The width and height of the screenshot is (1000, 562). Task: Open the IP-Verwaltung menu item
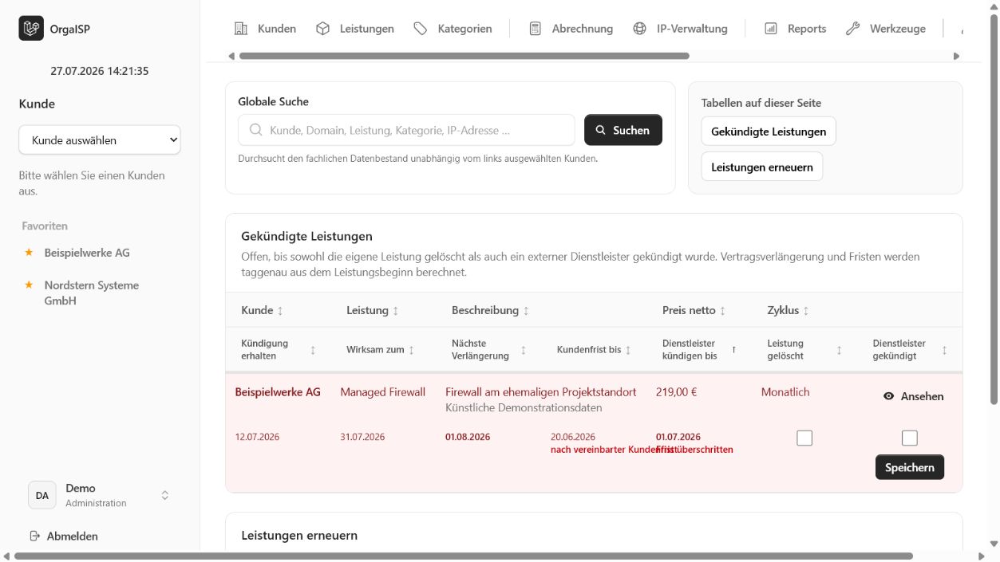(681, 29)
